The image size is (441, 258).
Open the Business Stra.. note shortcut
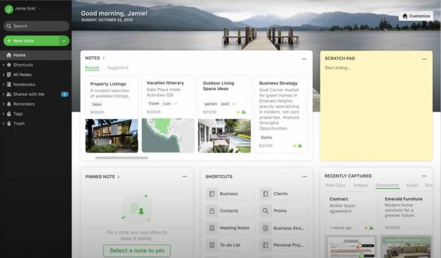tap(284, 228)
